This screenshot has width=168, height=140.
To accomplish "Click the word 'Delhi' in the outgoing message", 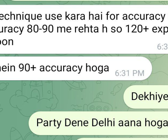I will pos(103,123).
